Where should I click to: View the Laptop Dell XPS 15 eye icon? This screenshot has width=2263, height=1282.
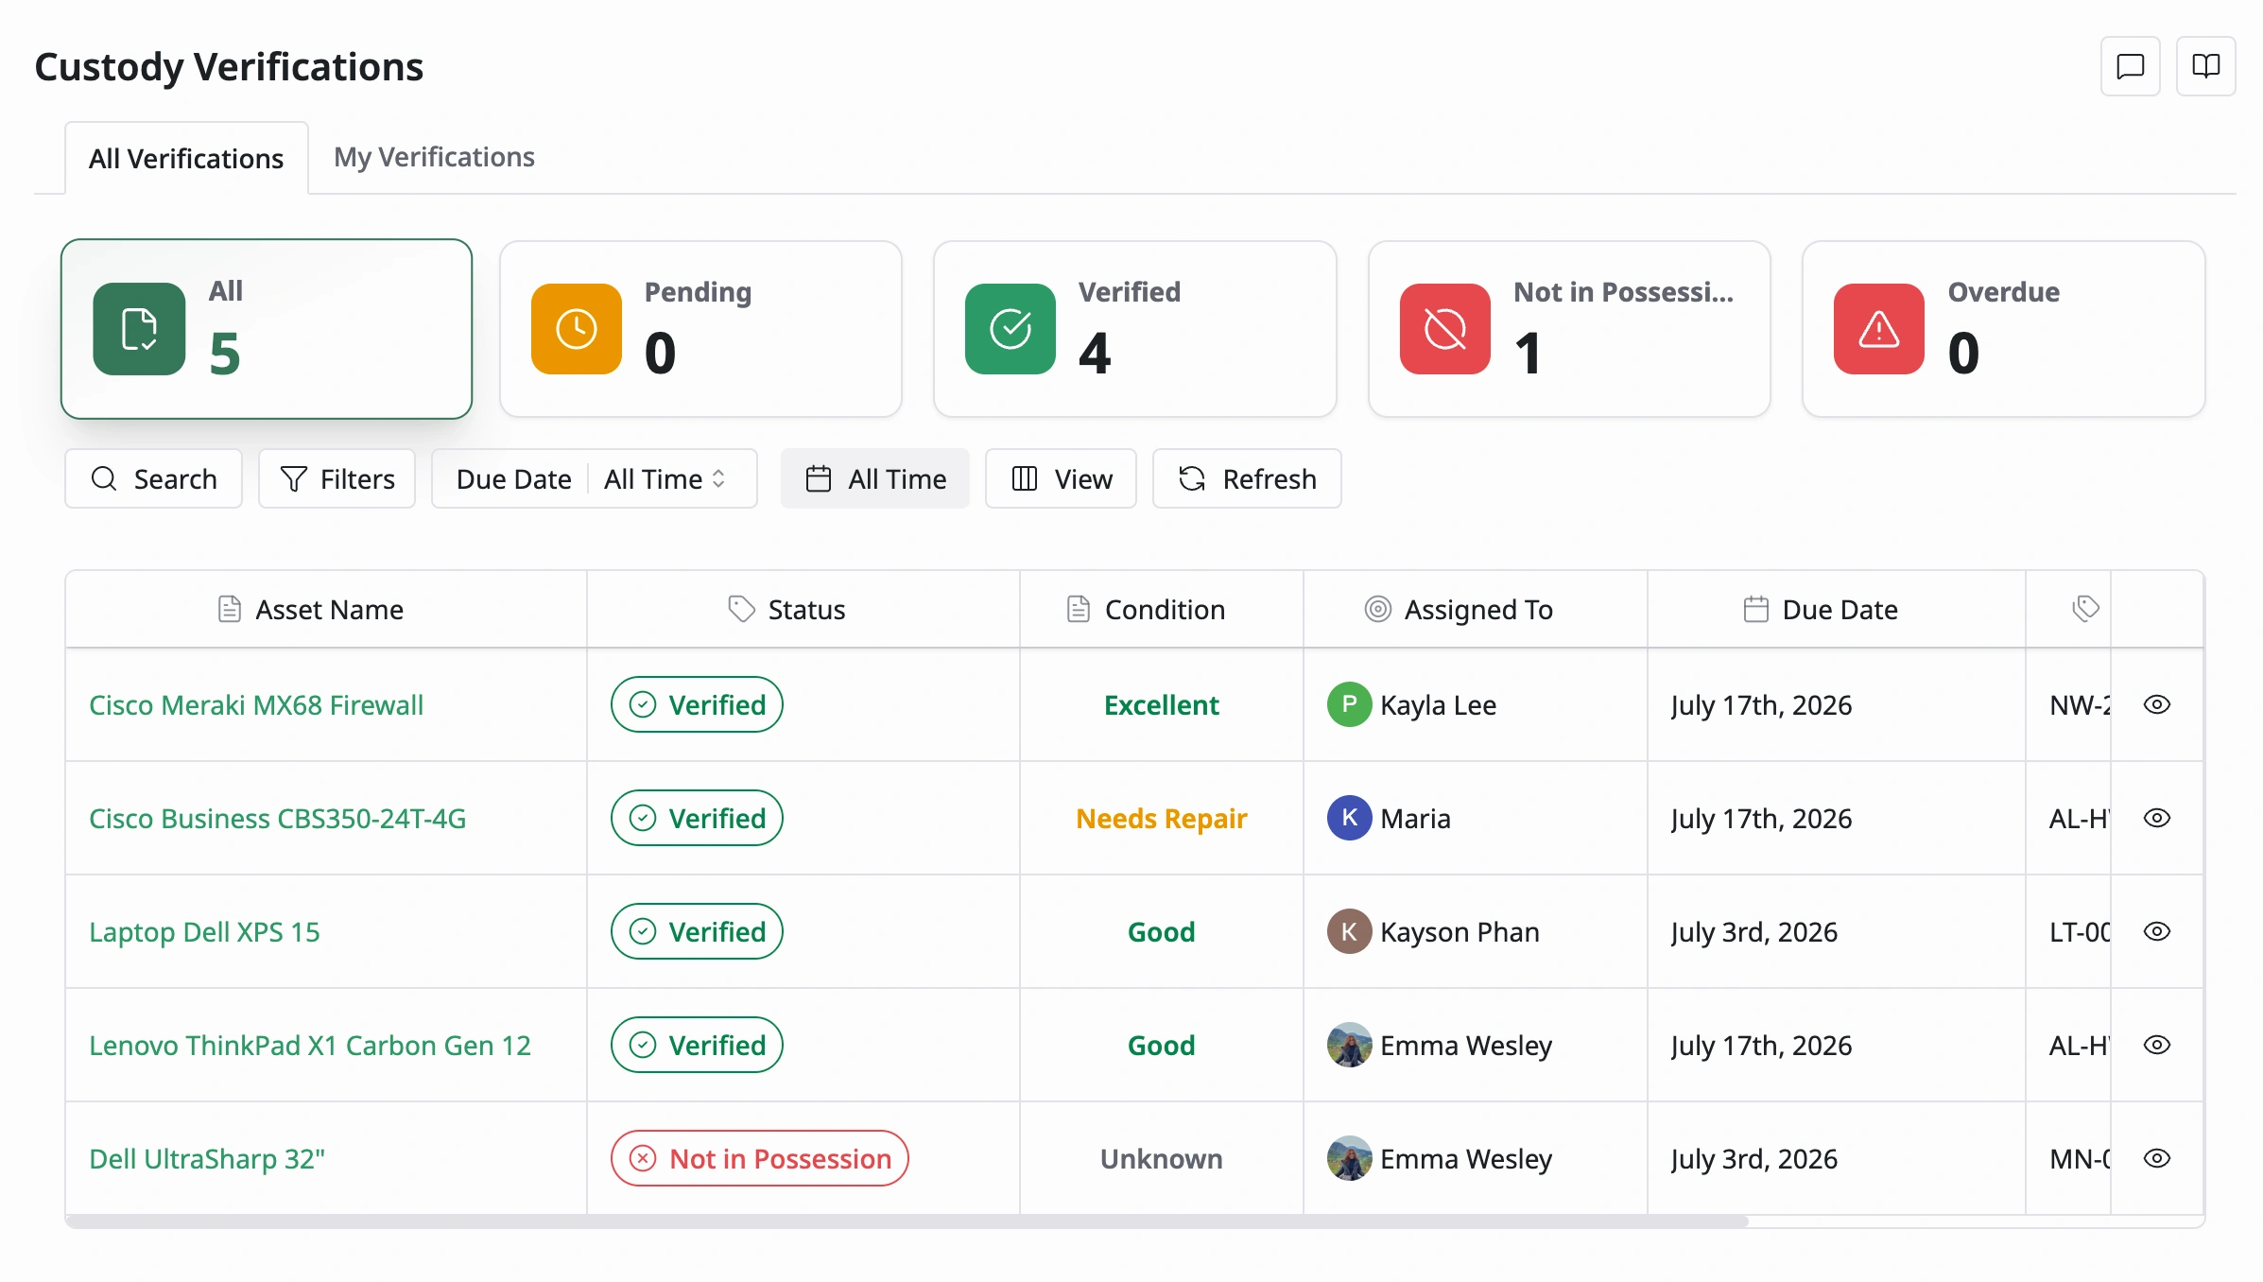pyautogui.click(x=2156, y=931)
